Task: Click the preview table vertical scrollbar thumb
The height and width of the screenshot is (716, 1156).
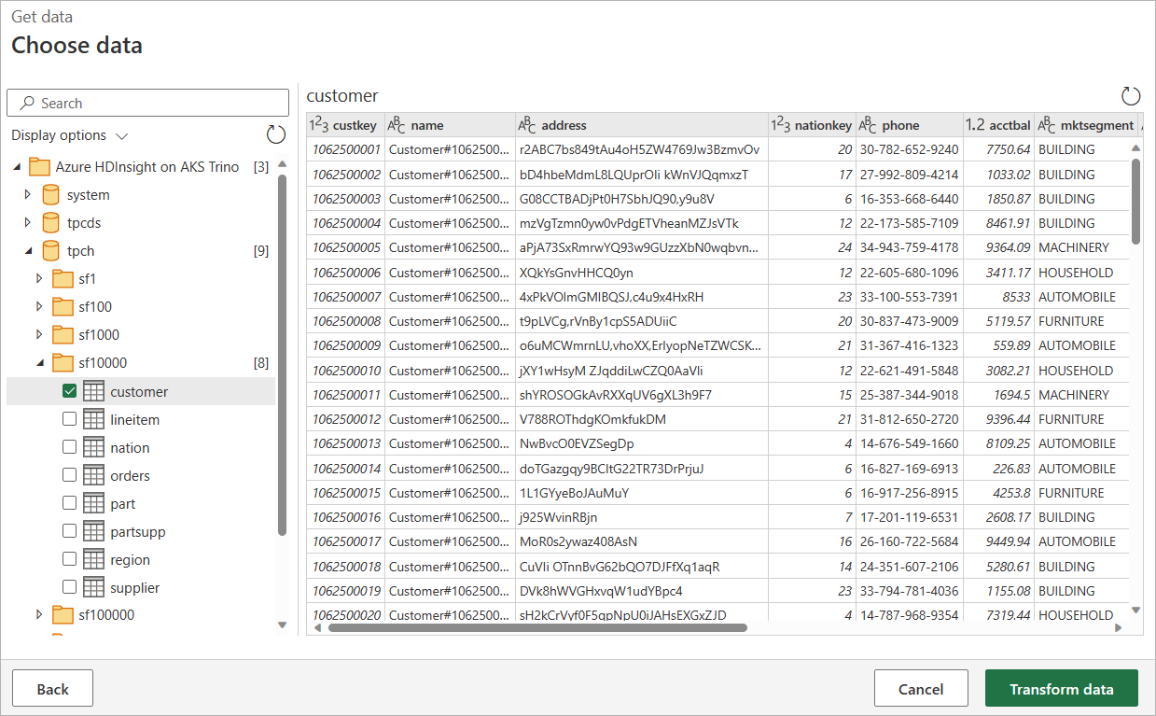Action: pos(1135,201)
